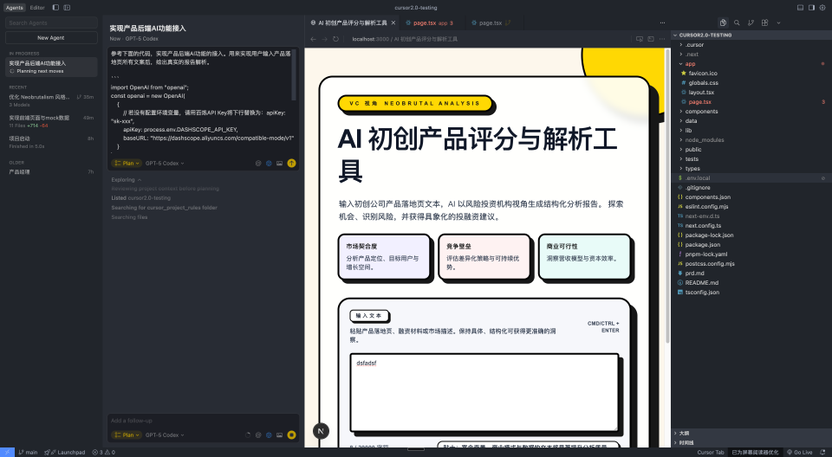Toggle the left agents sidebar

point(55,7)
